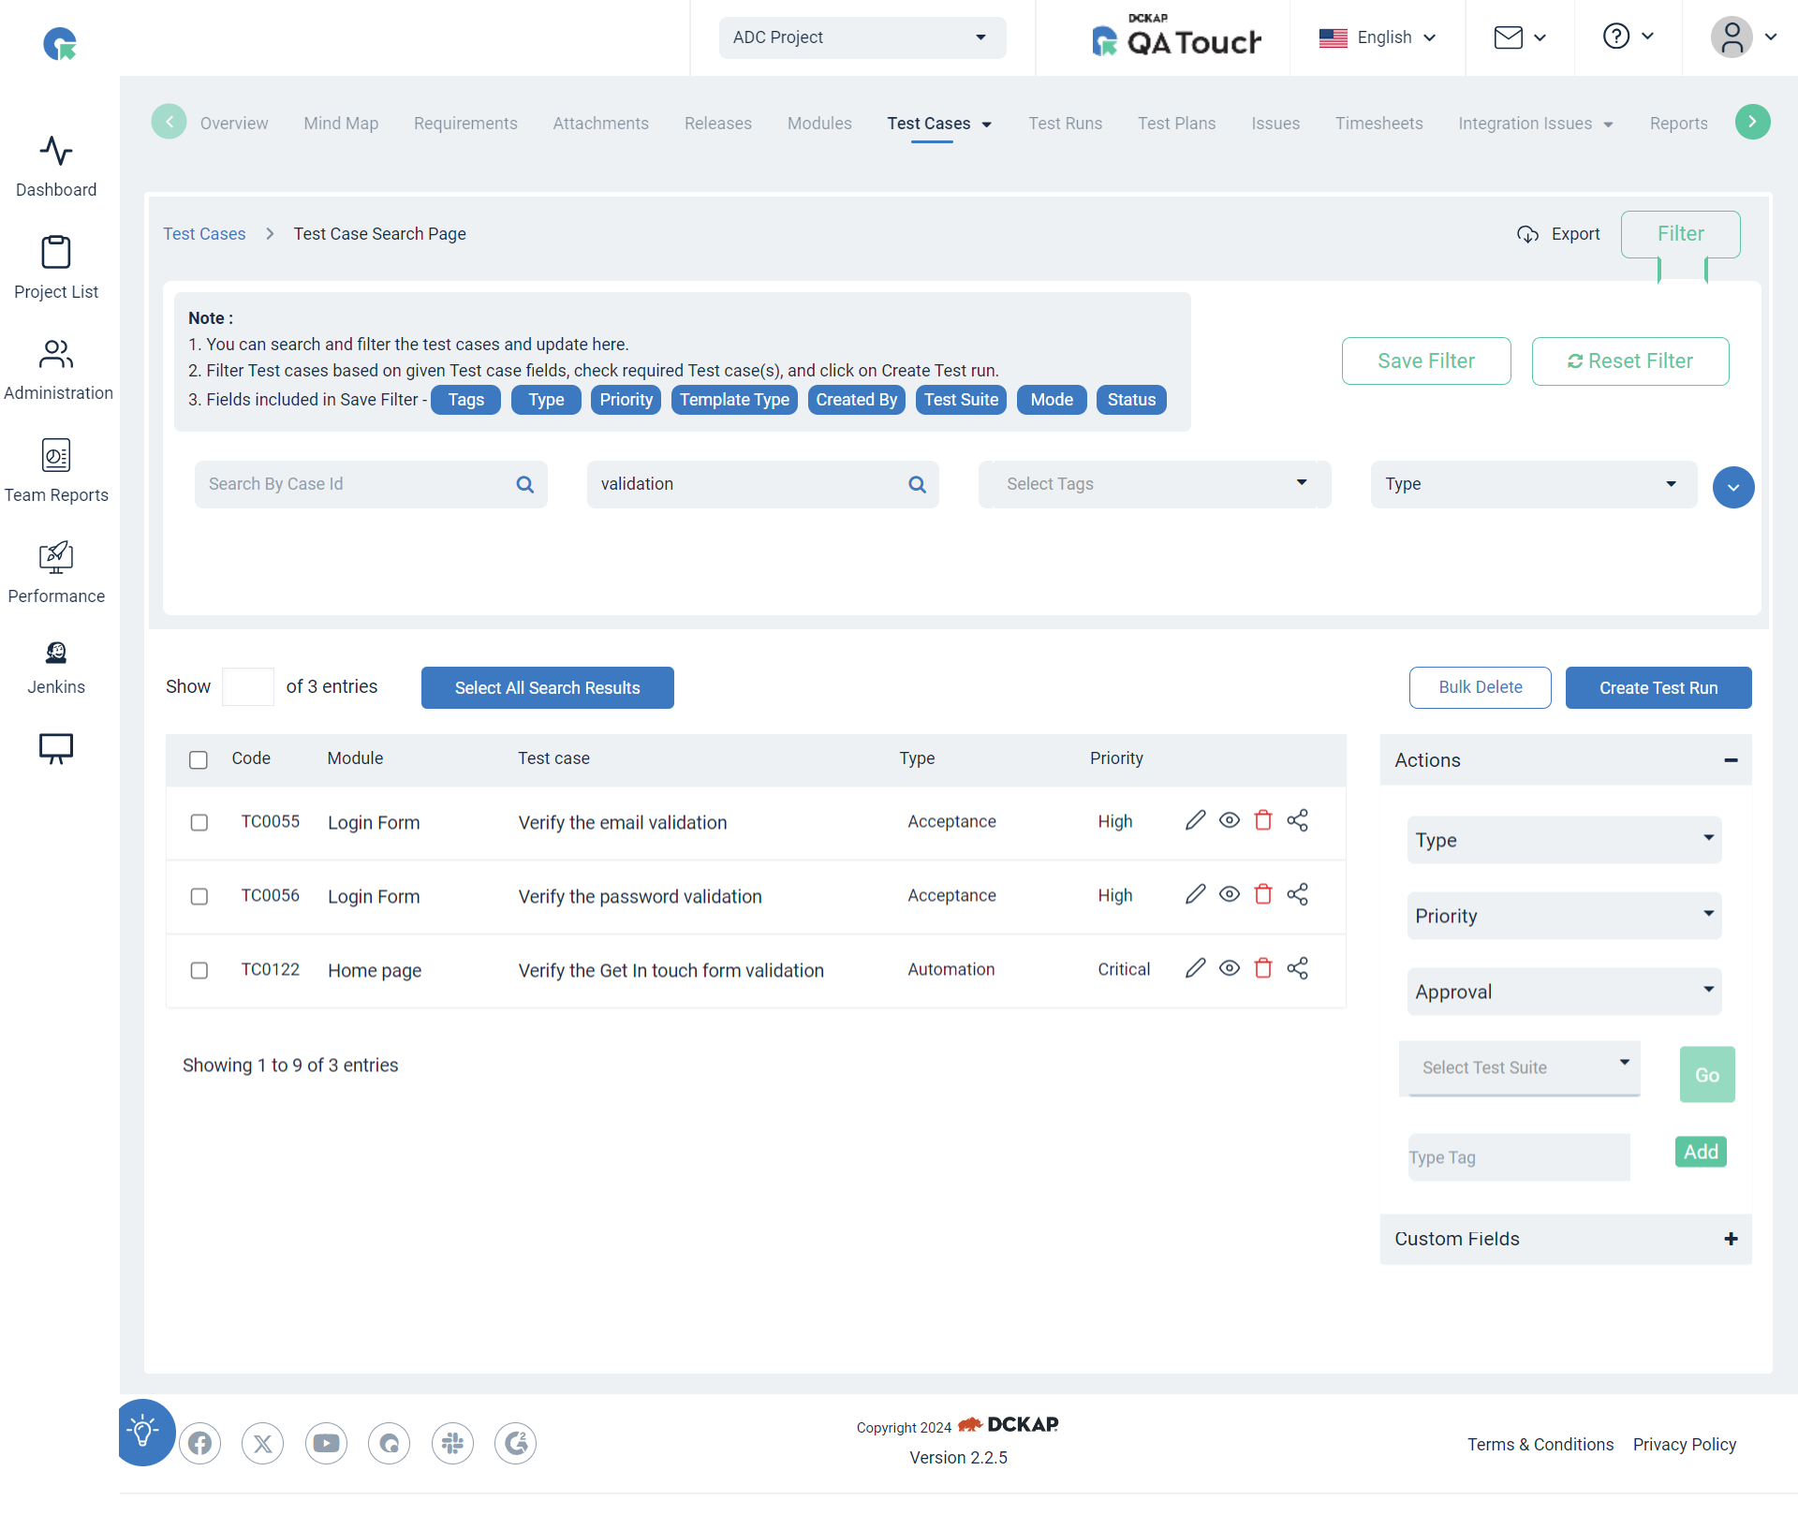Open Team Reports sidebar icon
This screenshot has width=1798, height=1515.
point(56,471)
